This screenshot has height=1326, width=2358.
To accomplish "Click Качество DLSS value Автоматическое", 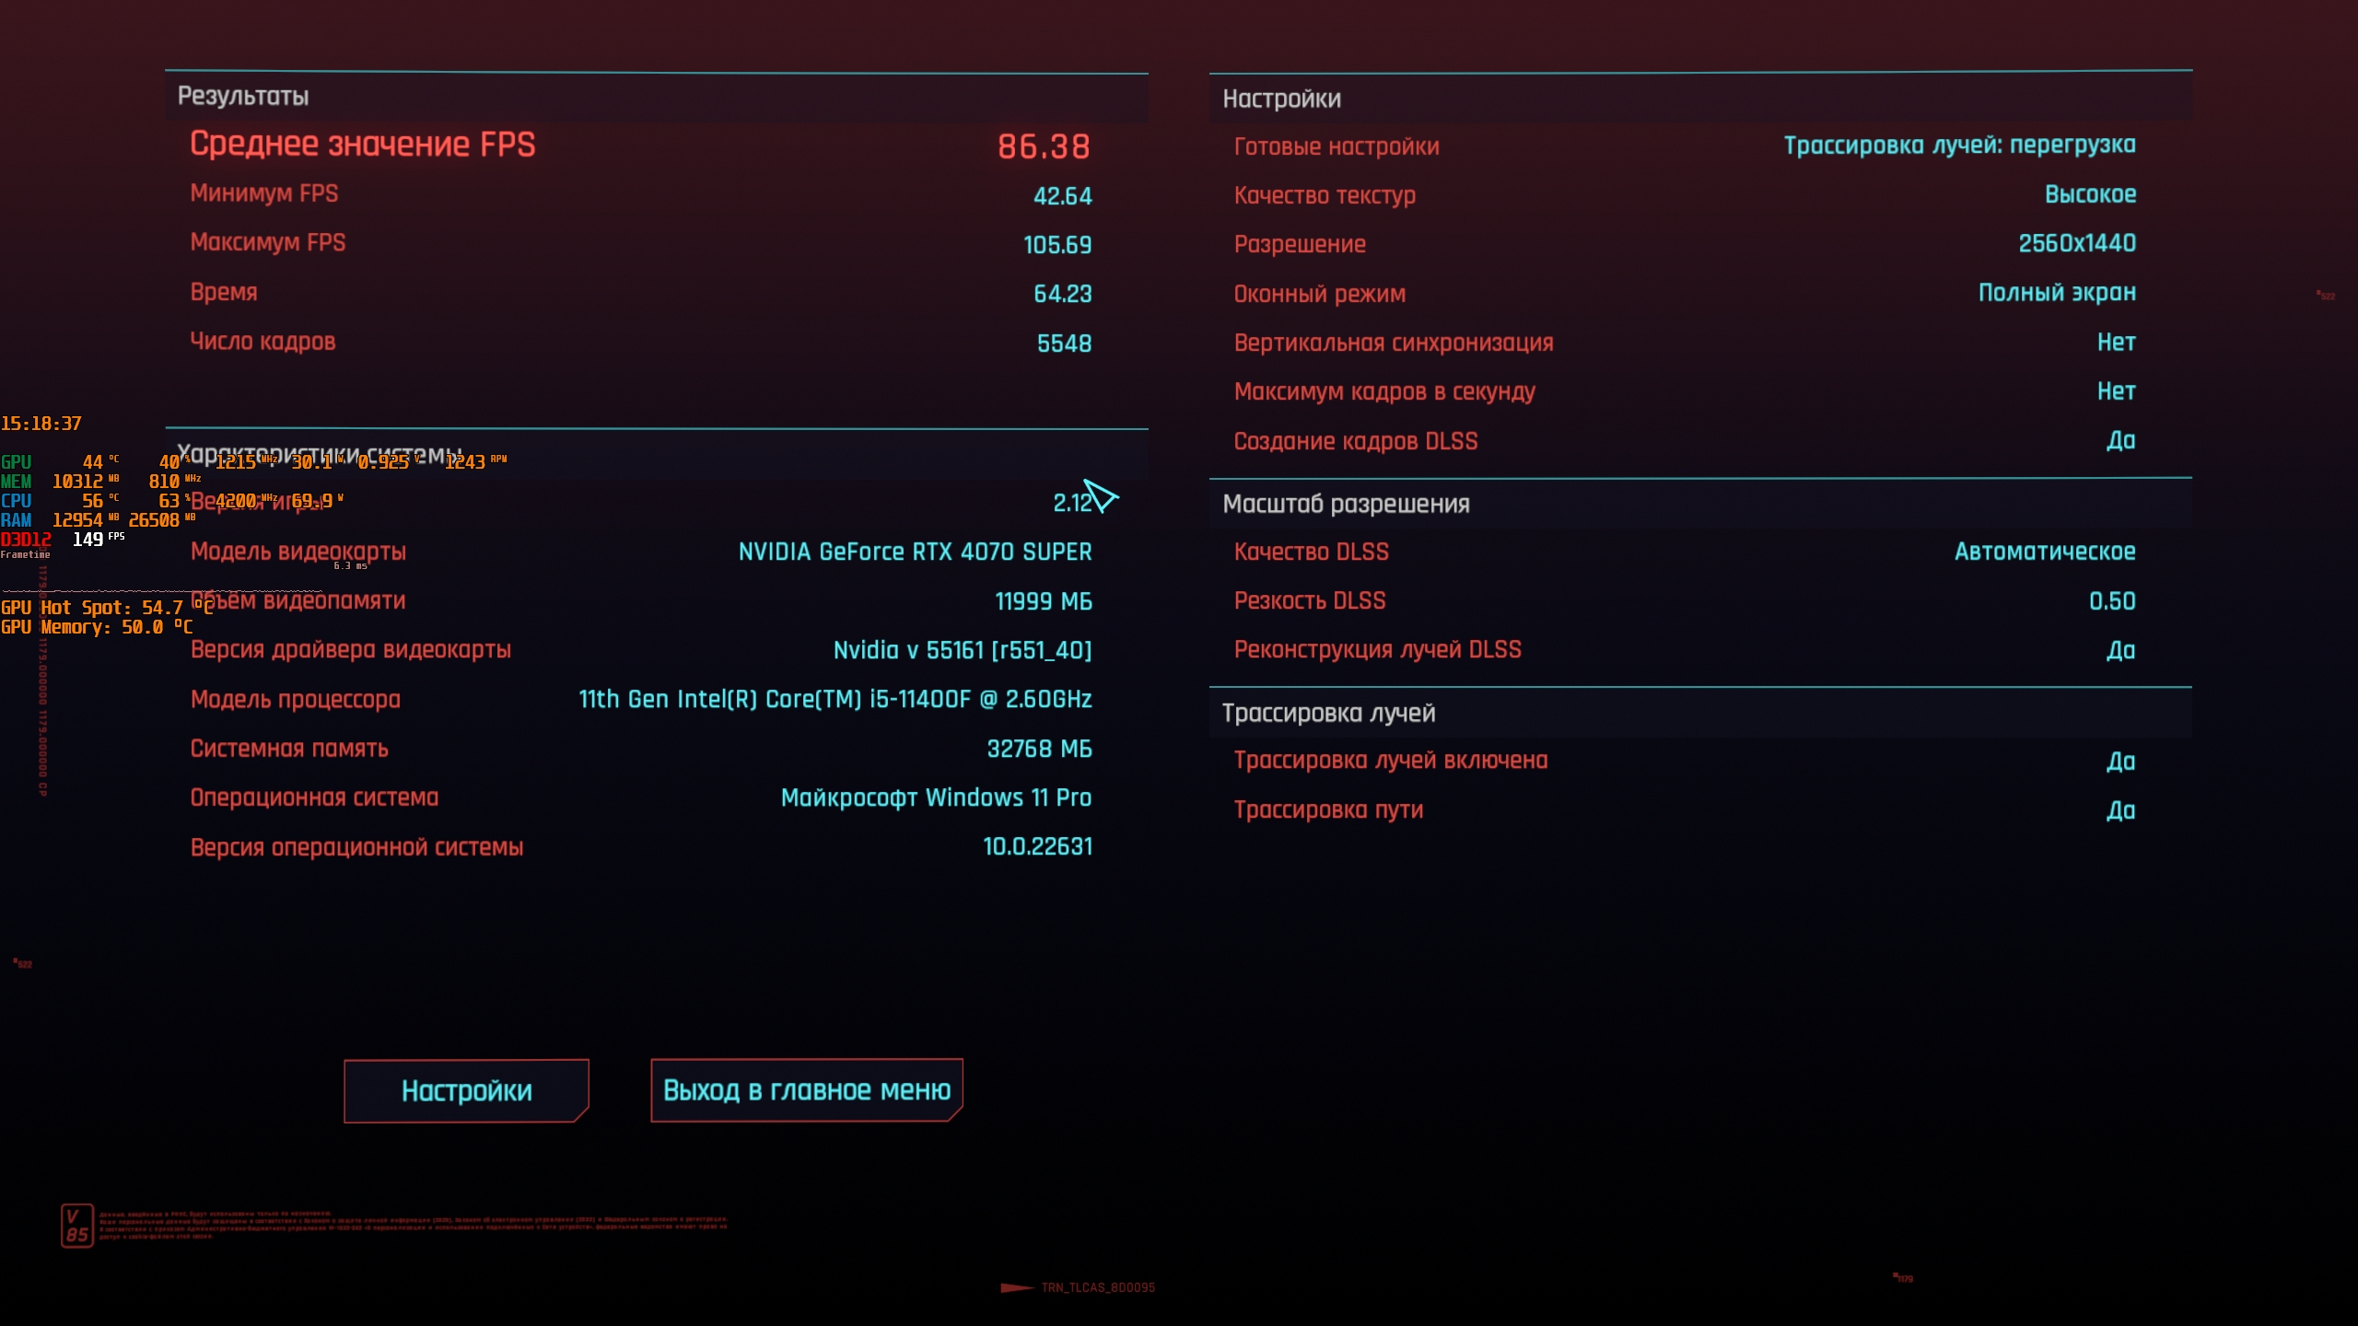I will tap(2045, 552).
